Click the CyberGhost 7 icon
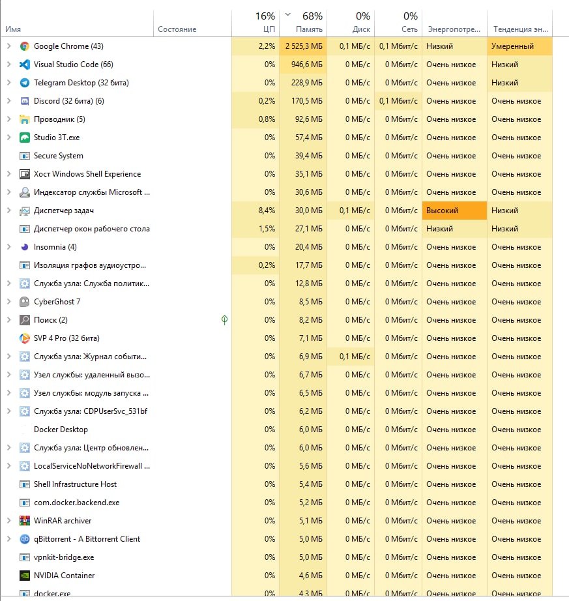Viewport: 569px width, 601px height. click(25, 302)
